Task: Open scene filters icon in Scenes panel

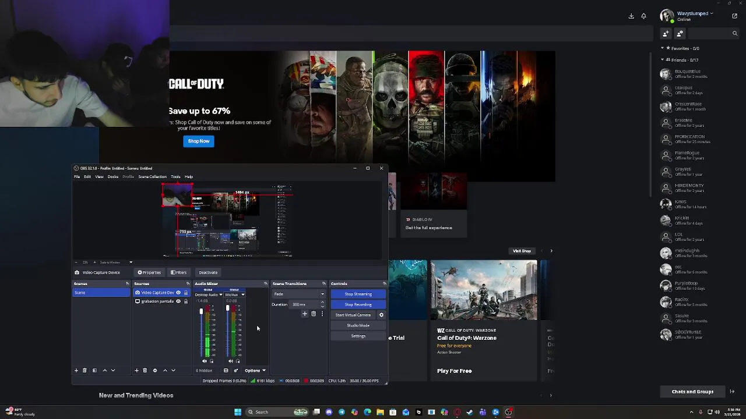Action: pyautogui.click(x=94, y=370)
